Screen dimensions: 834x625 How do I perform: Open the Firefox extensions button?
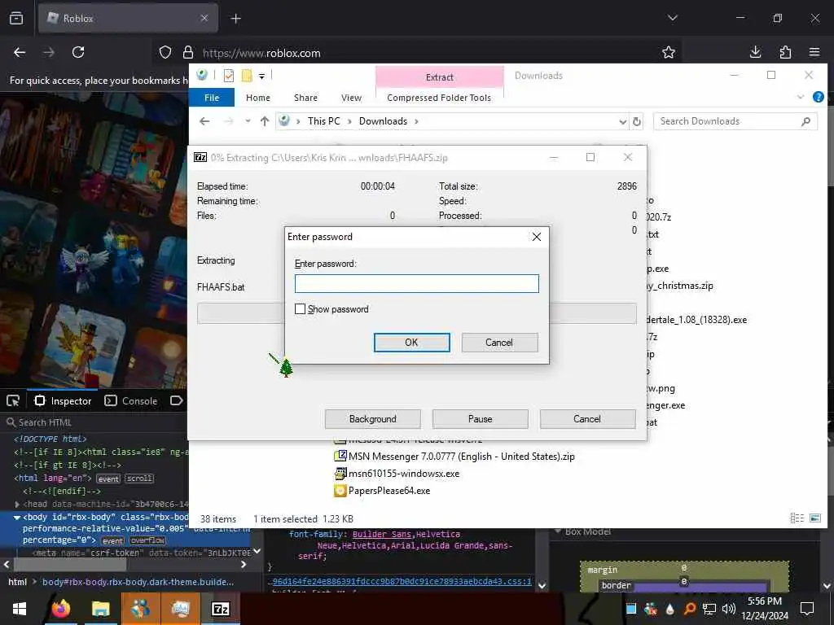pos(785,52)
